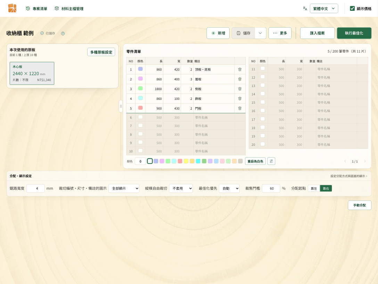Pick the yellow swatch in the color palette
Screen dimensions: 378x284
(186, 161)
